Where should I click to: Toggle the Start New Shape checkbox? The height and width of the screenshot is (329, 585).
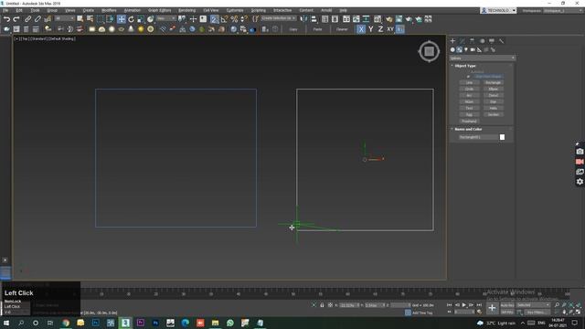click(x=469, y=77)
